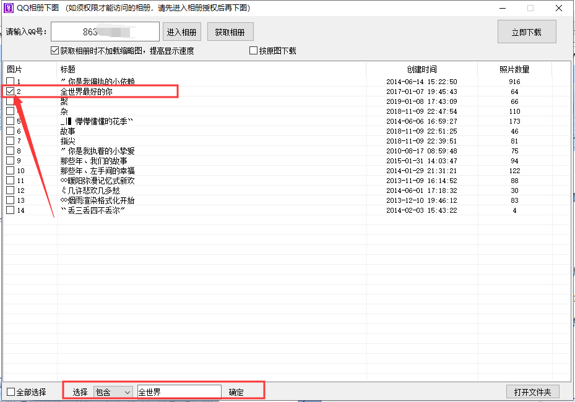Sort by 图片 column header
The height and width of the screenshot is (402, 575).
(30, 69)
